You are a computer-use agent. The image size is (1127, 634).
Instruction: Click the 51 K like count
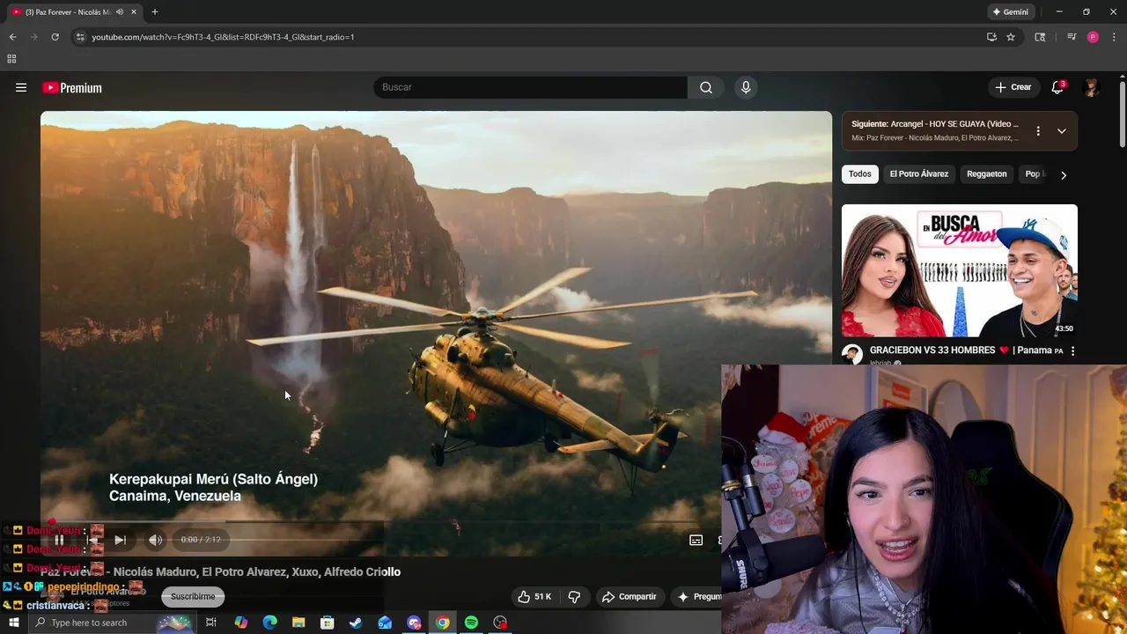coord(542,596)
